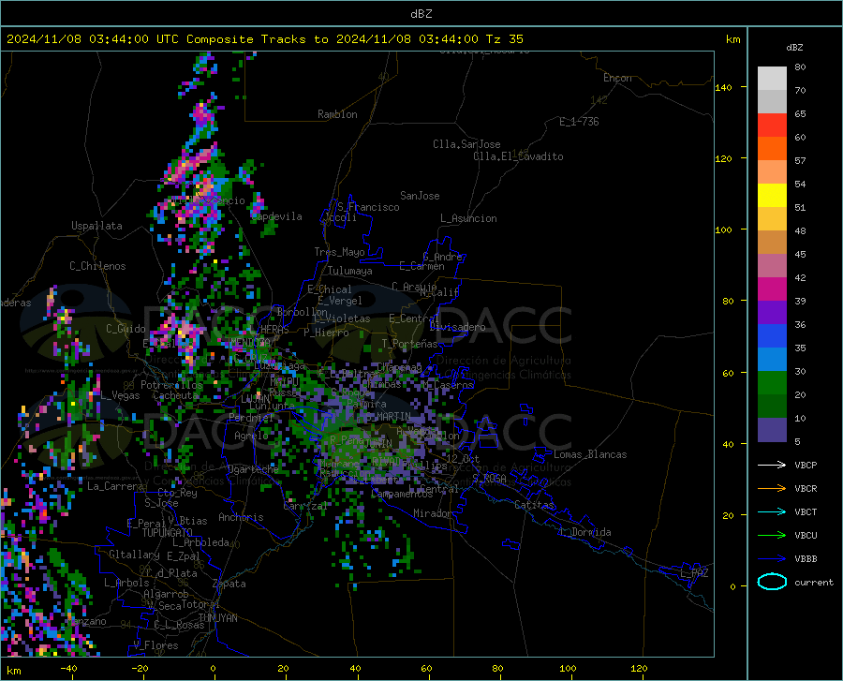Click the orange VBCR arrow icon
The height and width of the screenshot is (681, 843).
(772, 489)
